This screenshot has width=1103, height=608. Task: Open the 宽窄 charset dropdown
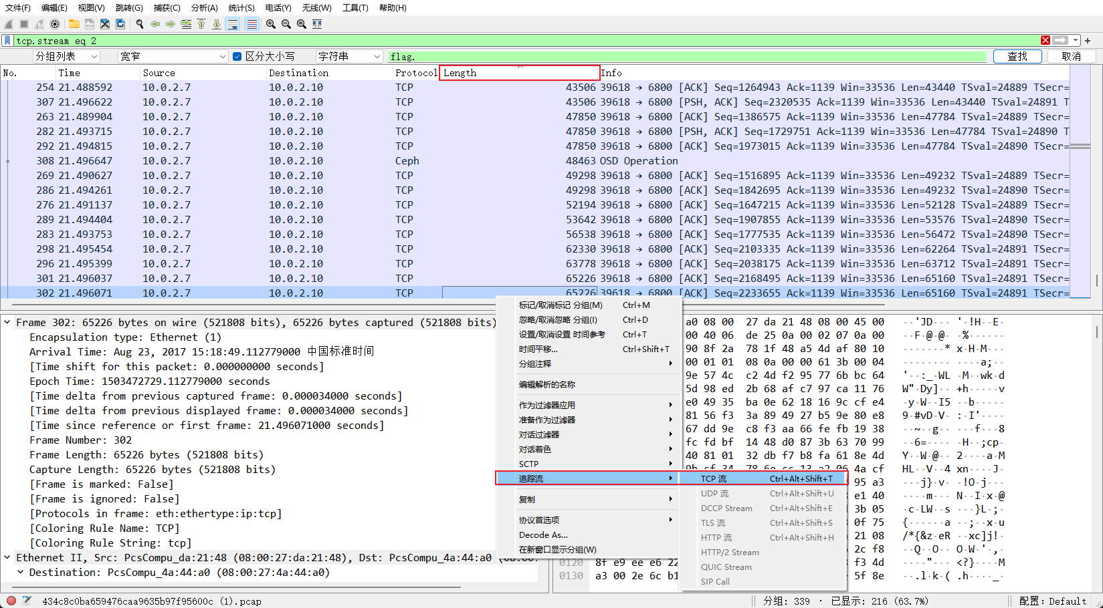point(173,57)
